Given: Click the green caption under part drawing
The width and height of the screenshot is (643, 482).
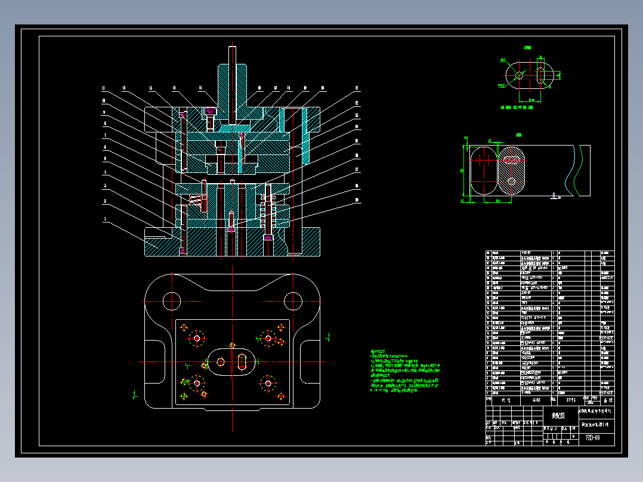Looking at the screenshot, I should pyautogui.click(x=517, y=107).
